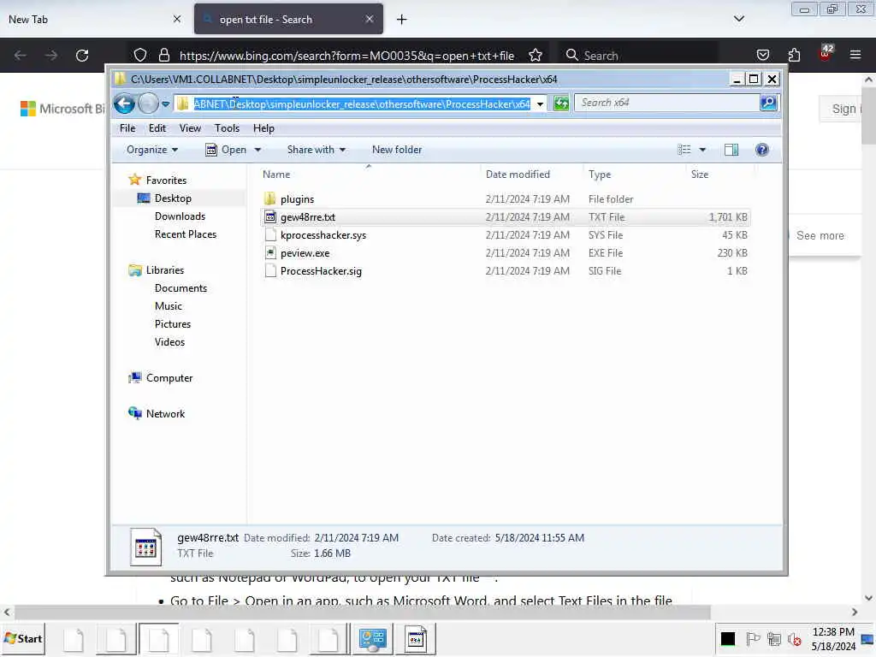Expand the Open with arrow next to Open
876x657 pixels.
tap(257, 150)
